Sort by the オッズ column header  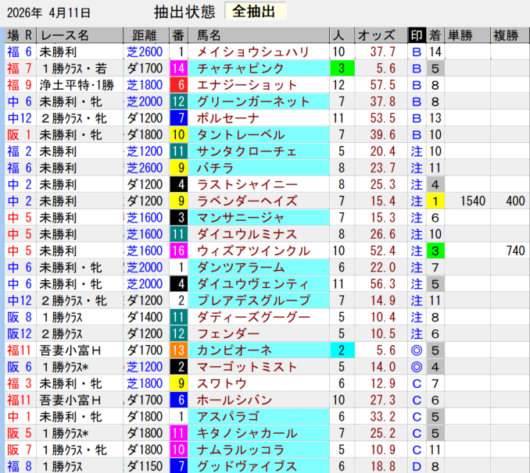click(381, 35)
